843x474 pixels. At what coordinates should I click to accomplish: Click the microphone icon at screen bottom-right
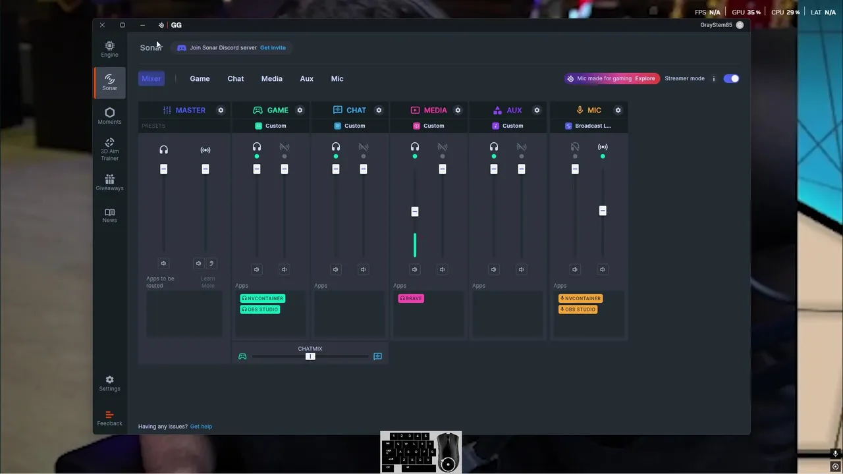[835, 454]
